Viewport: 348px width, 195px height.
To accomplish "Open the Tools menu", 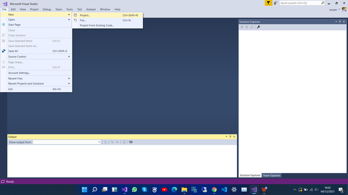I will point(70,9).
